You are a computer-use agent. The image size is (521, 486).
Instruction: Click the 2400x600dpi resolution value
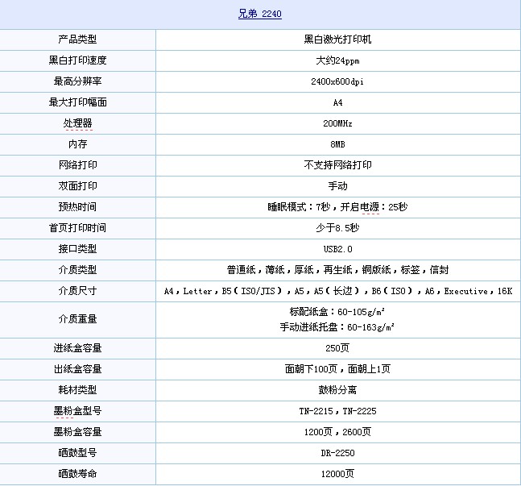pos(337,81)
